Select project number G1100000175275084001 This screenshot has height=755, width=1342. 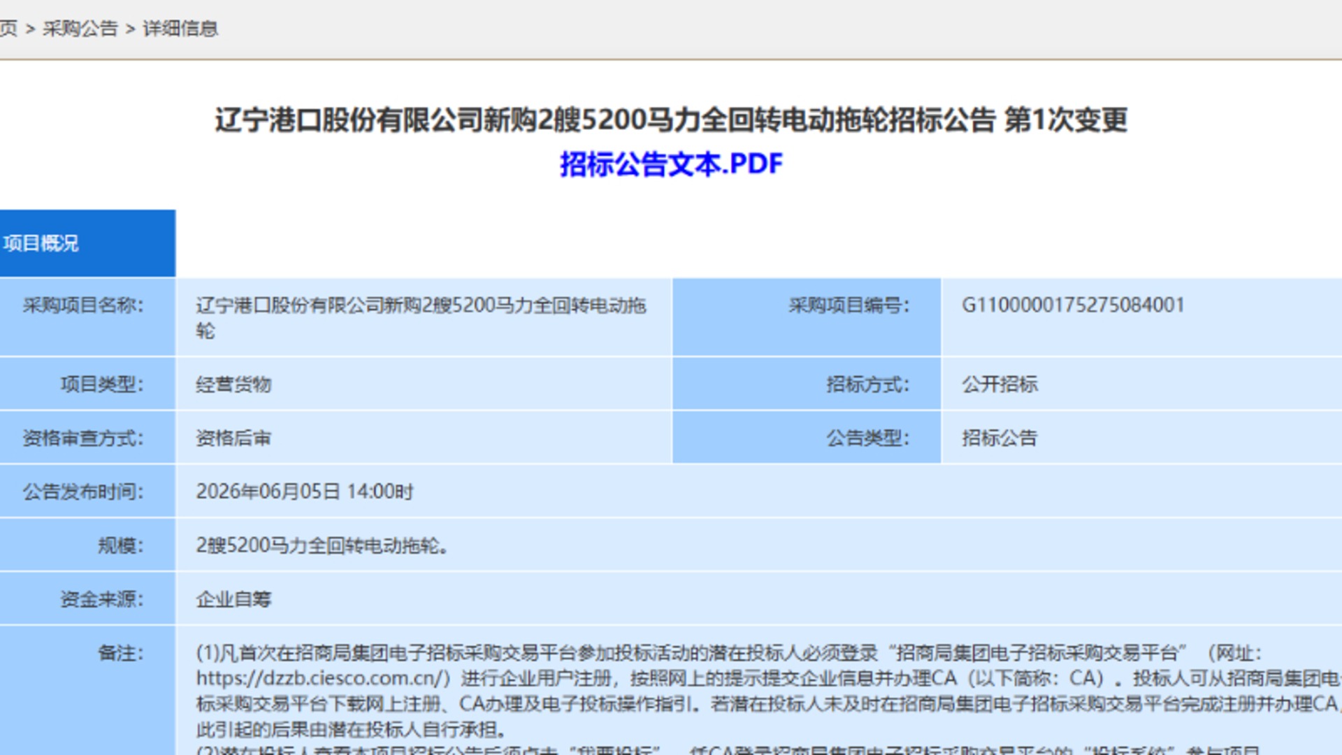pyautogui.click(x=1073, y=305)
